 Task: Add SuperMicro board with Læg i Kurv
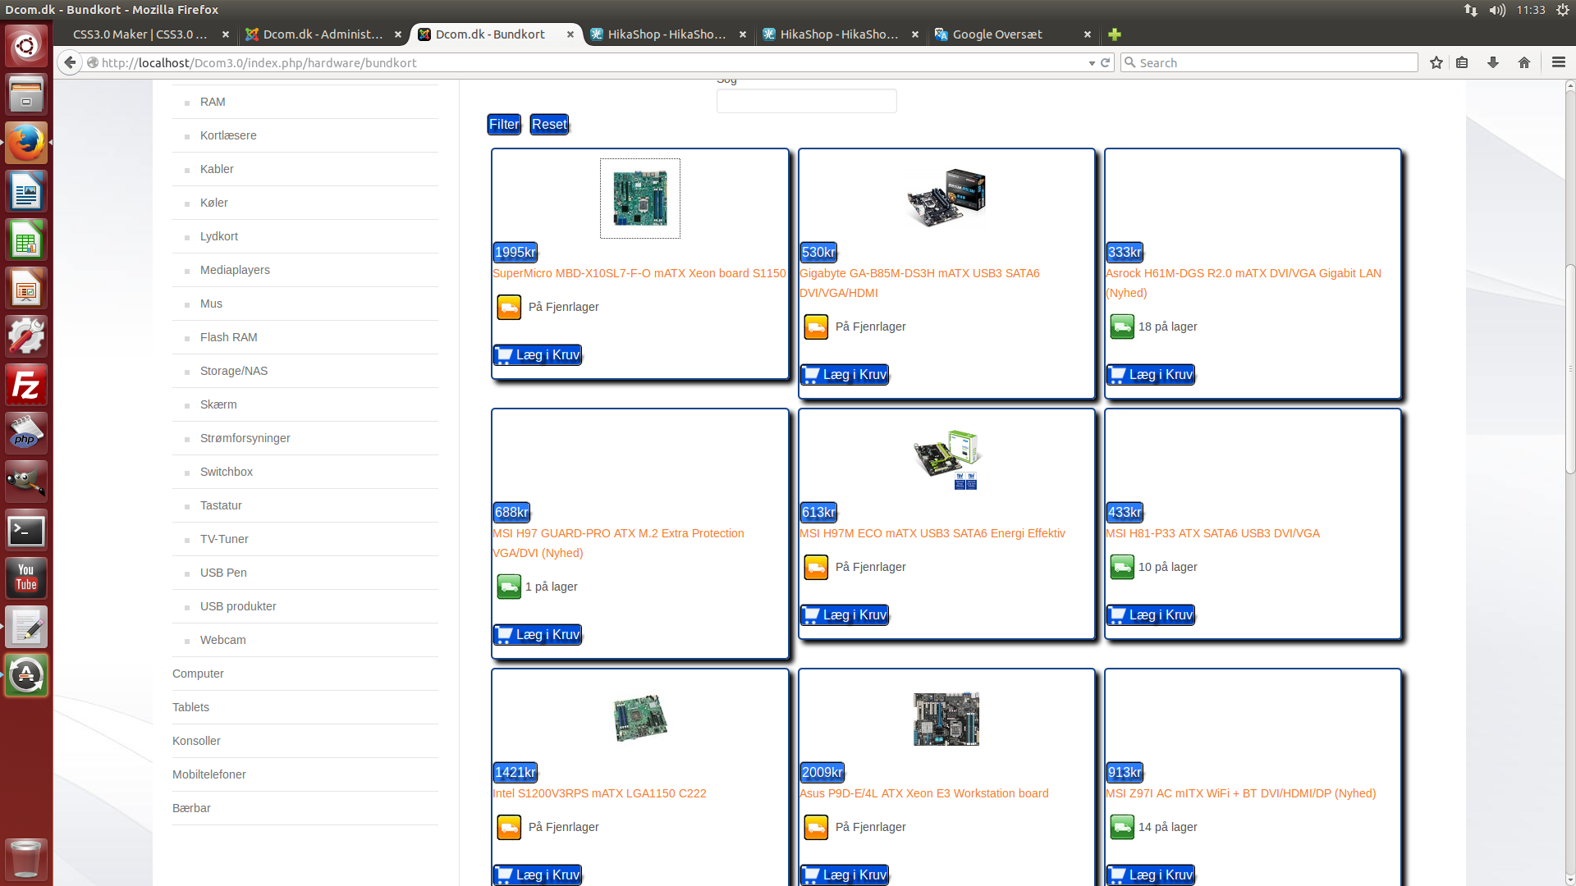538,355
